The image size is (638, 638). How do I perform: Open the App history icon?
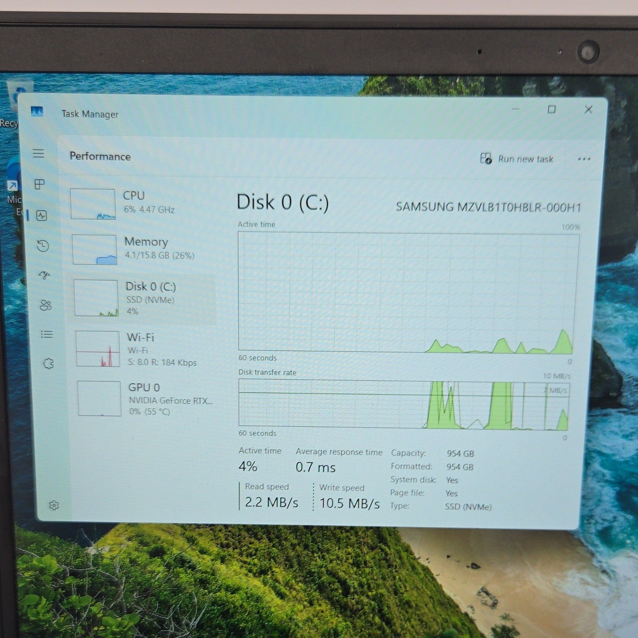tap(43, 246)
